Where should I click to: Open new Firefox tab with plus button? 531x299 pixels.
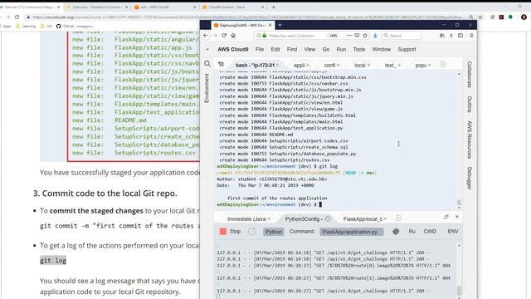tap(280, 25)
